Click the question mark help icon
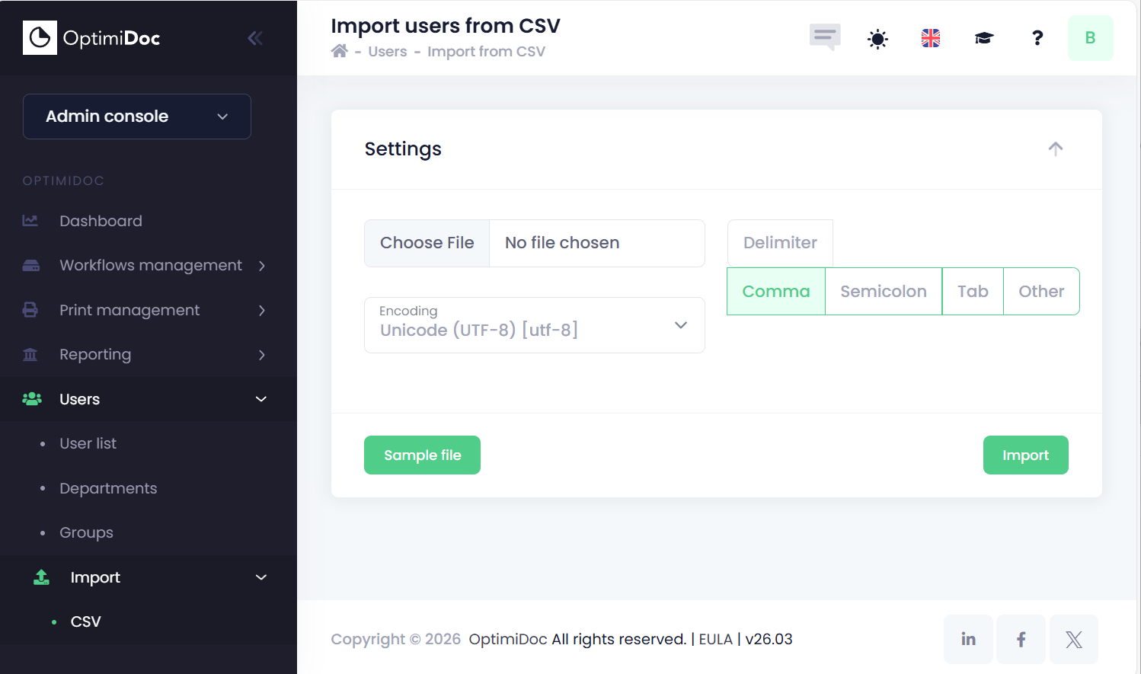 [x=1037, y=38]
